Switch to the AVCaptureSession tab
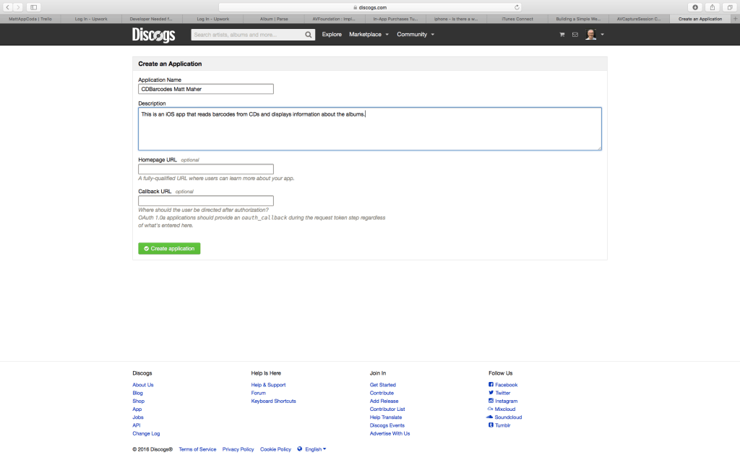740x463 pixels. click(639, 19)
